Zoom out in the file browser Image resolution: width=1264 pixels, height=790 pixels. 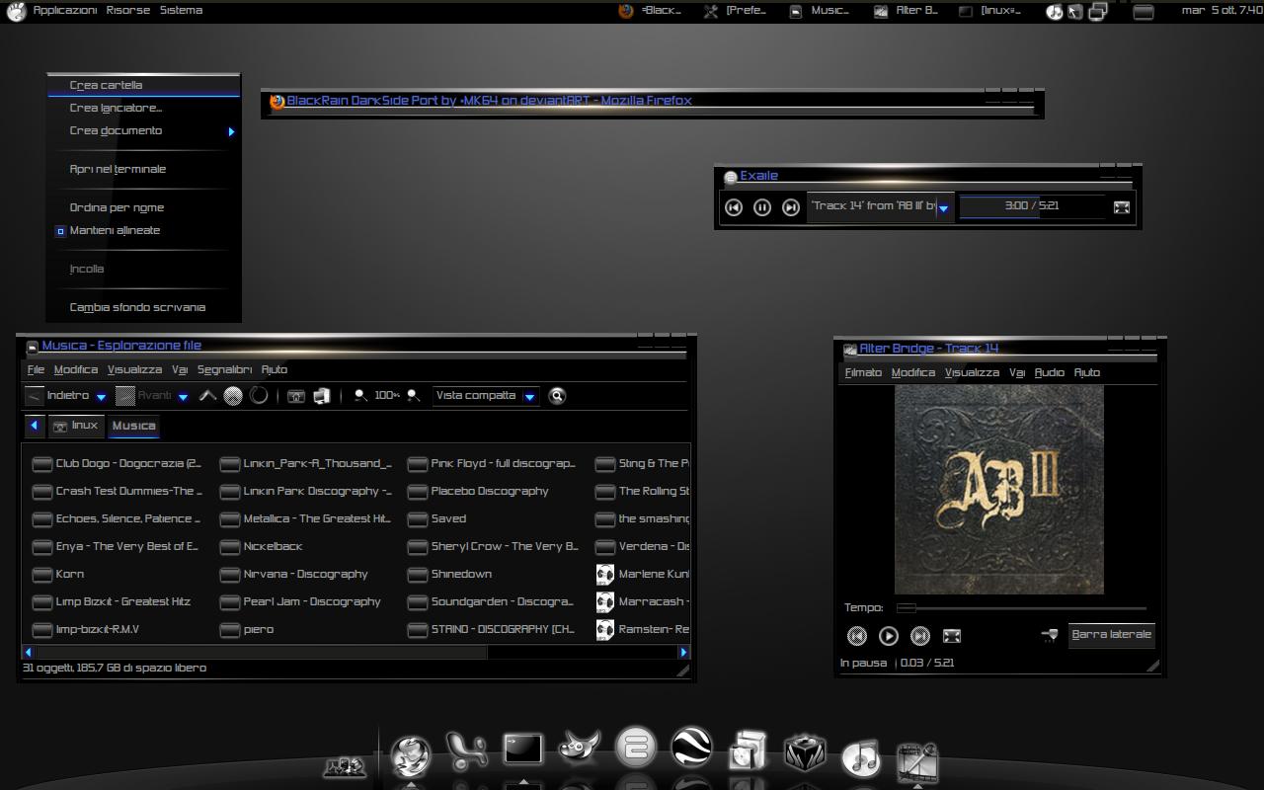point(361,396)
